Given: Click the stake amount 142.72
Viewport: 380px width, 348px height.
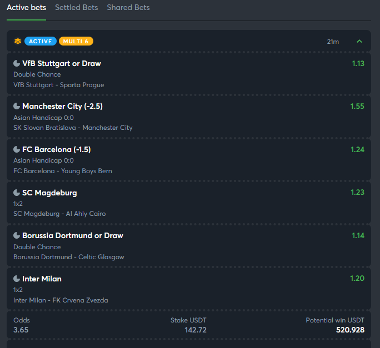Looking at the screenshot, I should (x=196, y=330).
